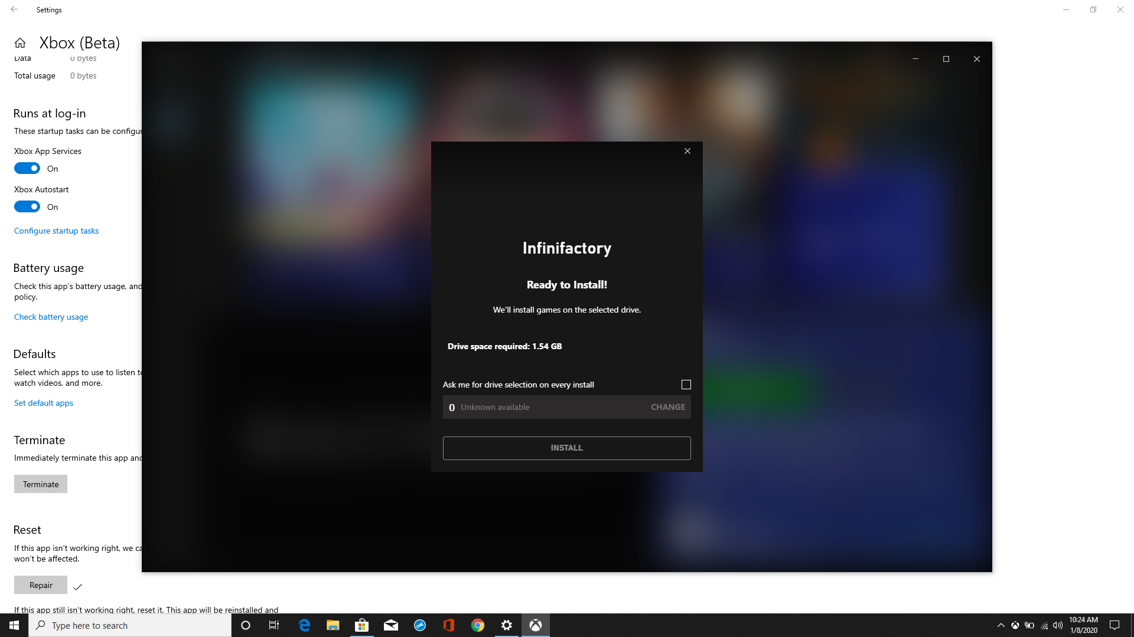Screen dimensions: 1134x637
Task: Click CHANGE to pick another drive
Action: 668,407
